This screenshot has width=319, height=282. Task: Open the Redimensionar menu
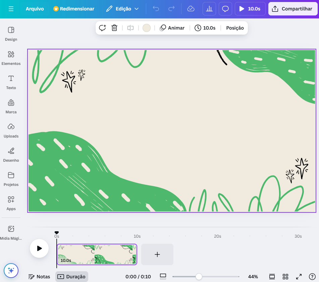[74, 9]
